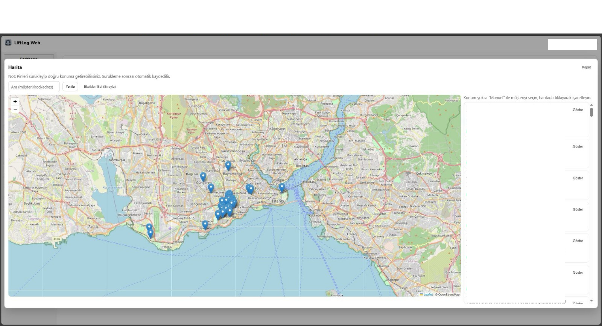Zoom out the map with minus button

pos(15,109)
